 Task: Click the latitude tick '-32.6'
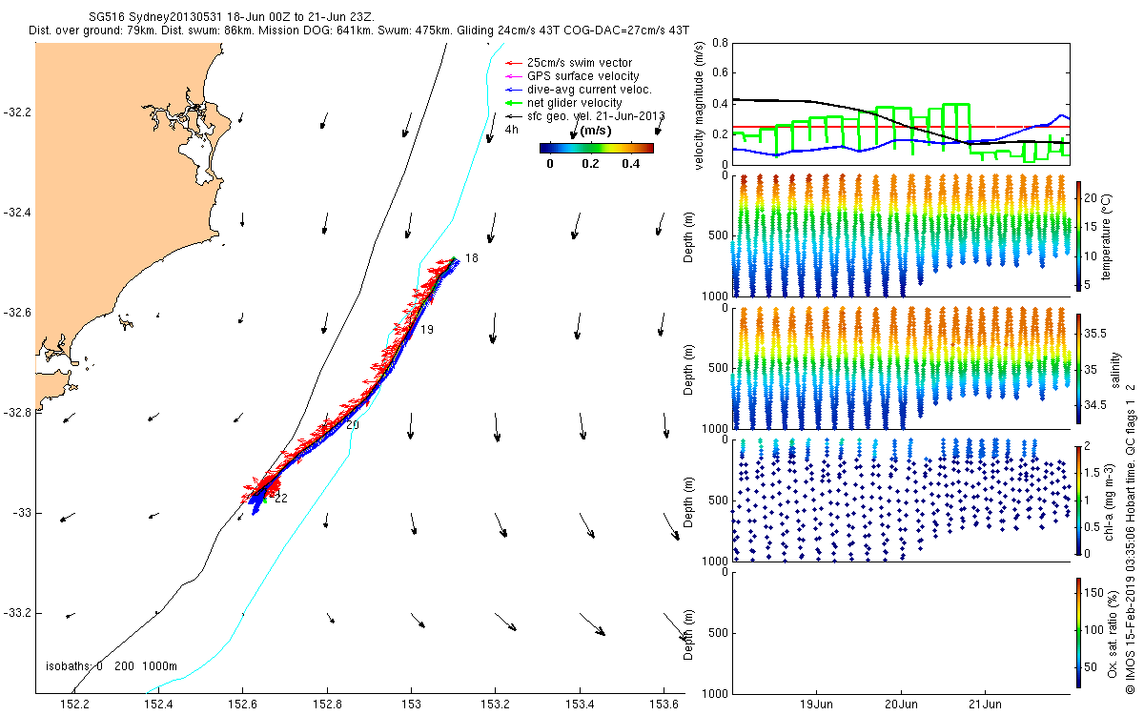click(x=17, y=313)
